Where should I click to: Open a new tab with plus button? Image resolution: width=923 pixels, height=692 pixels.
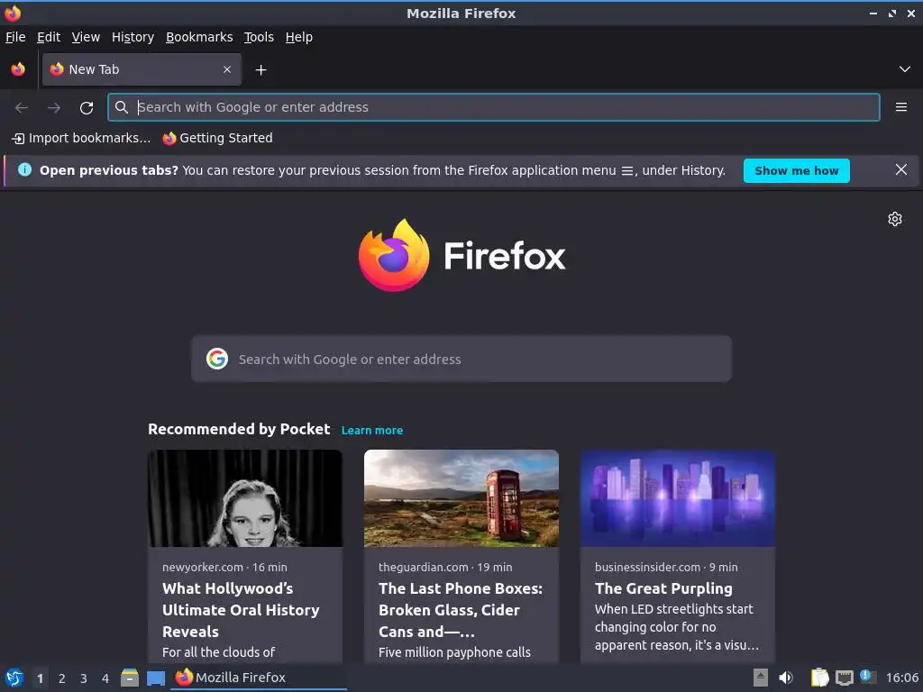tap(260, 70)
